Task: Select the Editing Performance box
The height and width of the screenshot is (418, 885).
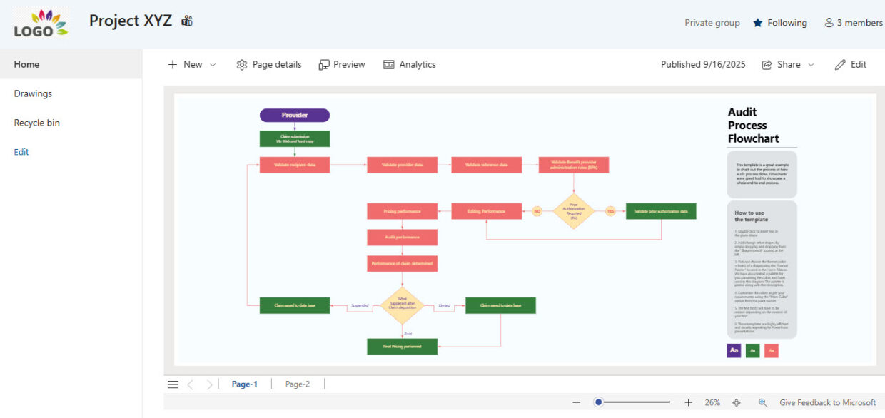Action: point(486,211)
